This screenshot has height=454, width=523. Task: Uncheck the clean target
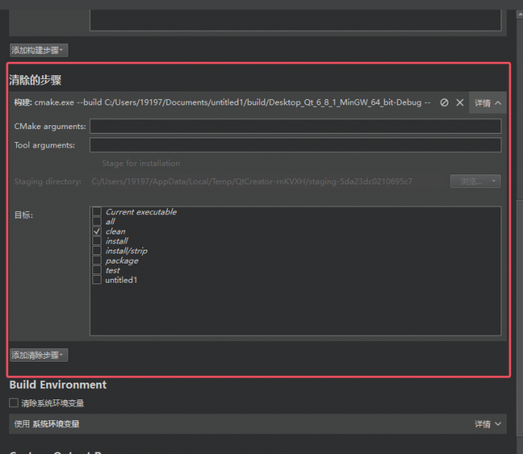97,231
